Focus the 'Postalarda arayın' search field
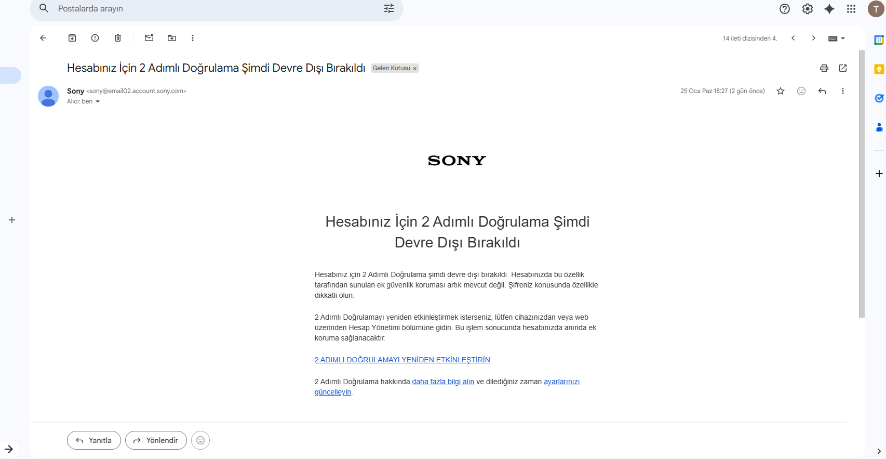Screen dimensions: 886x459 (217, 9)
